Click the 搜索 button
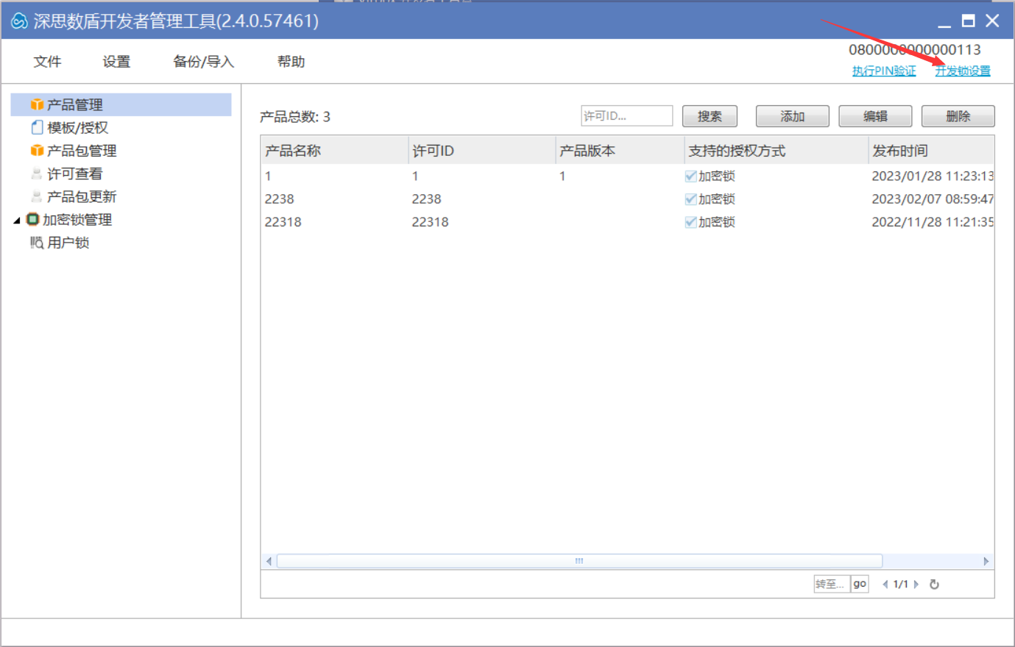Screen dimensions: 1015x647 click(710, 116)
